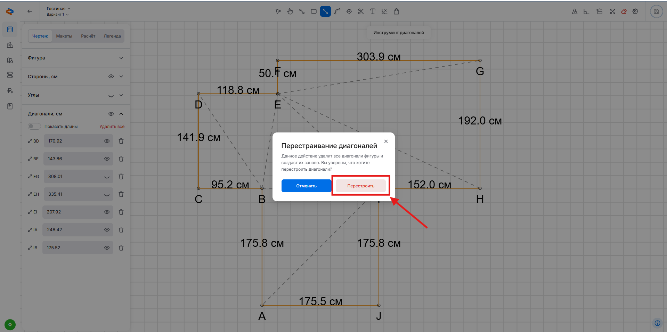Hide diagonal BE using eye icon
This screenshot has width=667, height=332.
[x=107, y=159]
